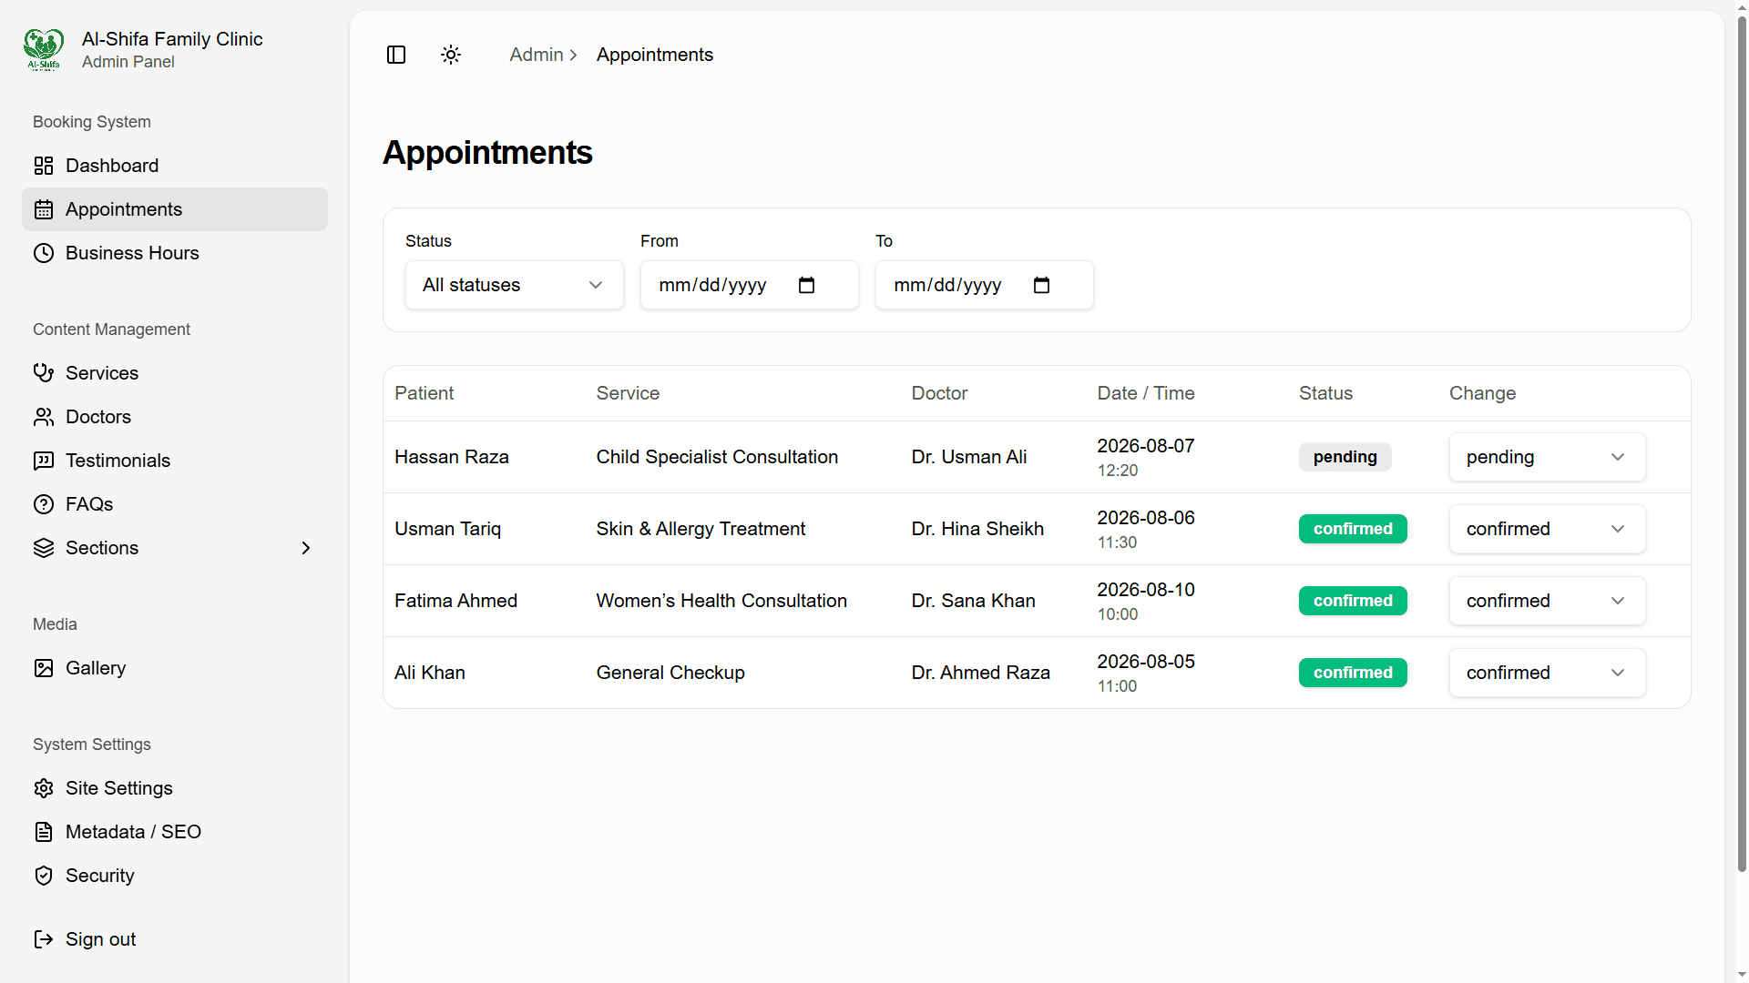1749x983 pixels.
Task: Change status dropdown for Hassan Raza
Action: [1547, 457]
